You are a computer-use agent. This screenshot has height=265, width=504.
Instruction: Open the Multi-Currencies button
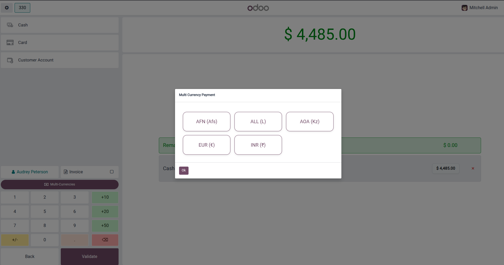click(60, 184)
